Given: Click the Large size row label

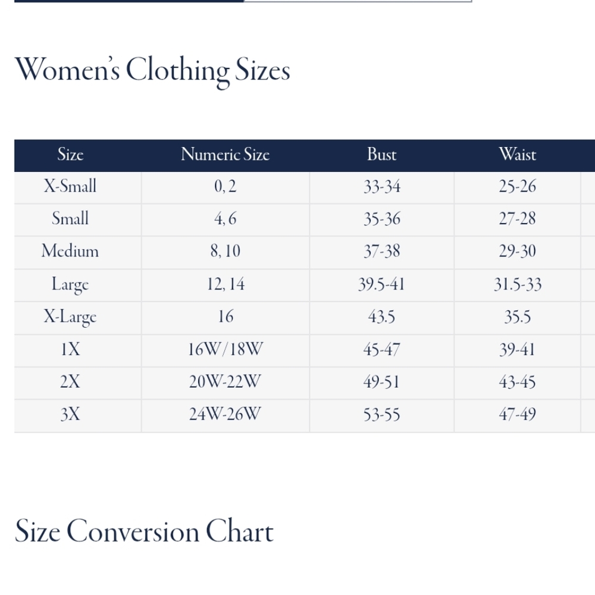Looking at the screenshot, I should (x=70, y=284).
